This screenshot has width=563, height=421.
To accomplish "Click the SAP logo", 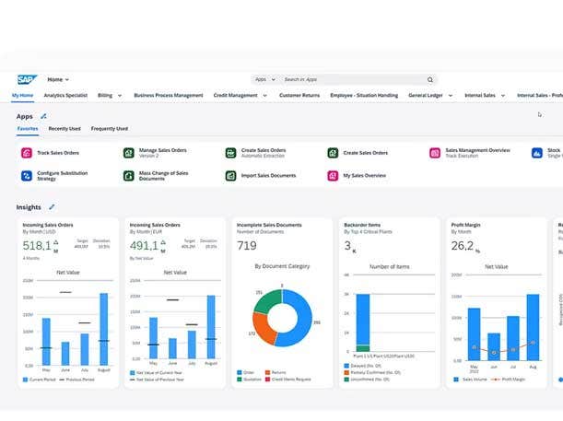I will (26, 80).
